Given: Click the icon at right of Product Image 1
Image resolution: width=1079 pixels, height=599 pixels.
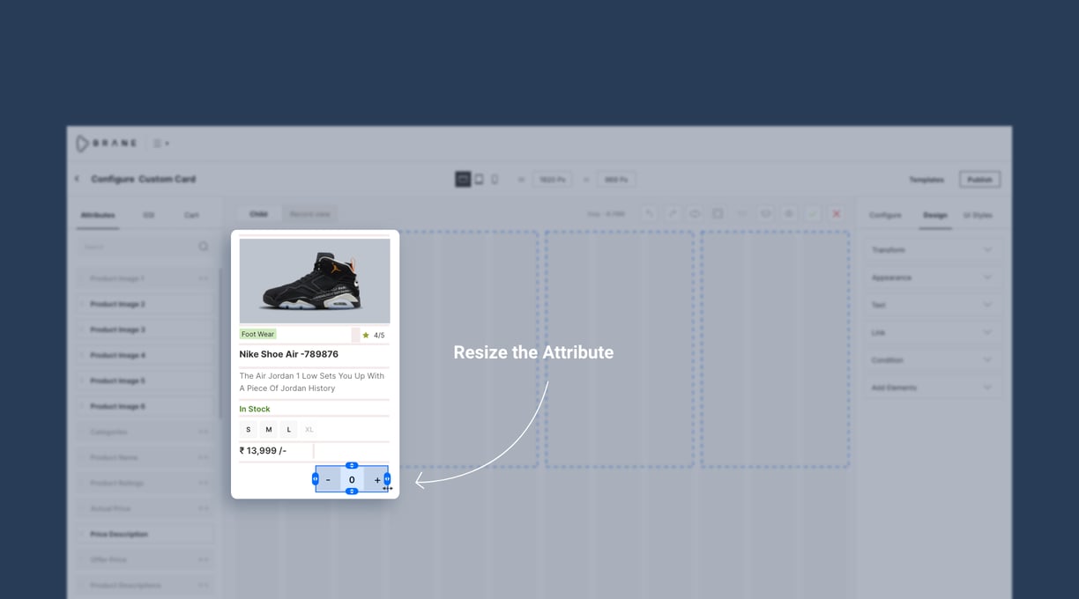Looking at the screenshot, I should (x=203, y=278).
